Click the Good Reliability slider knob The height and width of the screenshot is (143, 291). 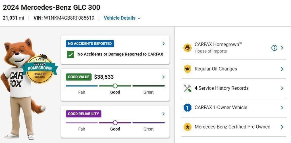[x=115, y=123]
